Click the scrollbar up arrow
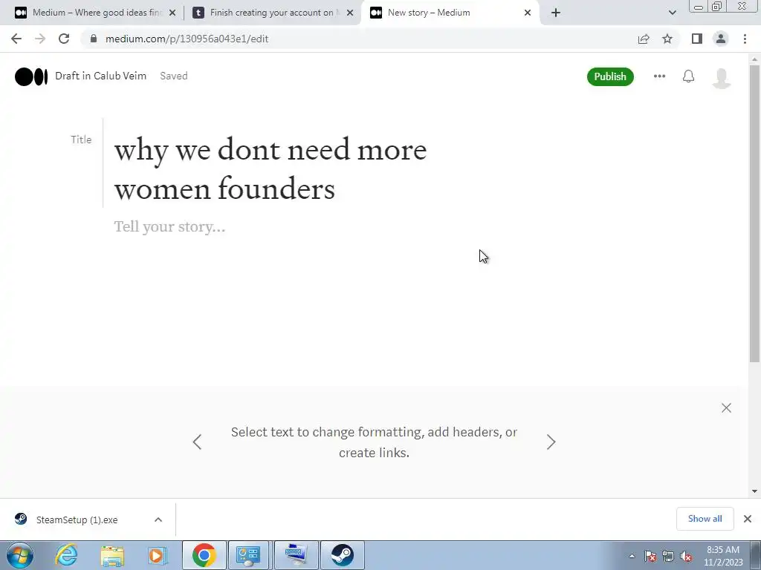 tap(754, 59)
